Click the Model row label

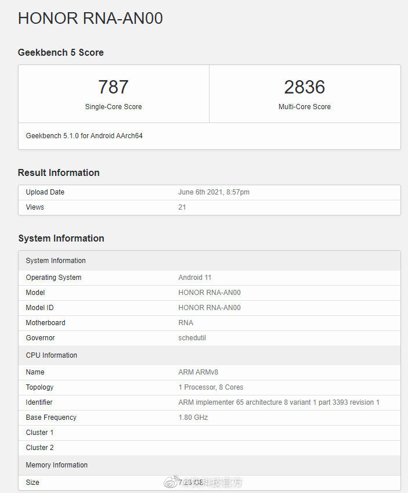pyautogui.click(x=35, y=293)
